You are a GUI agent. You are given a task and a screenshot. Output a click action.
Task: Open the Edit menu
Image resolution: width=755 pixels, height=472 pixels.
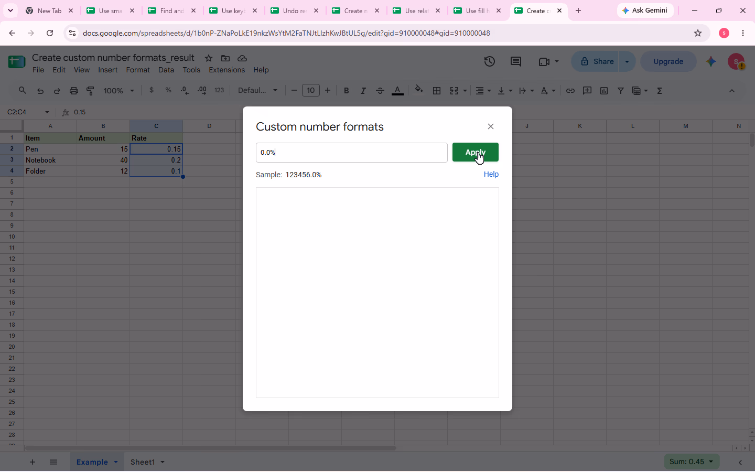click(59, 70)
